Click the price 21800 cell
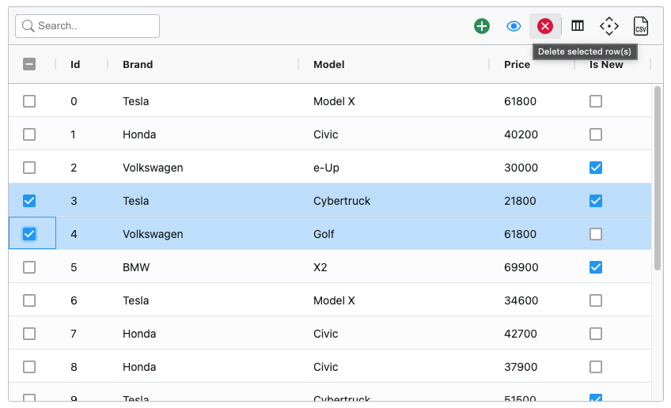Image resolution: width=671 pixels, height=408 pixels. tap(520, 201)
